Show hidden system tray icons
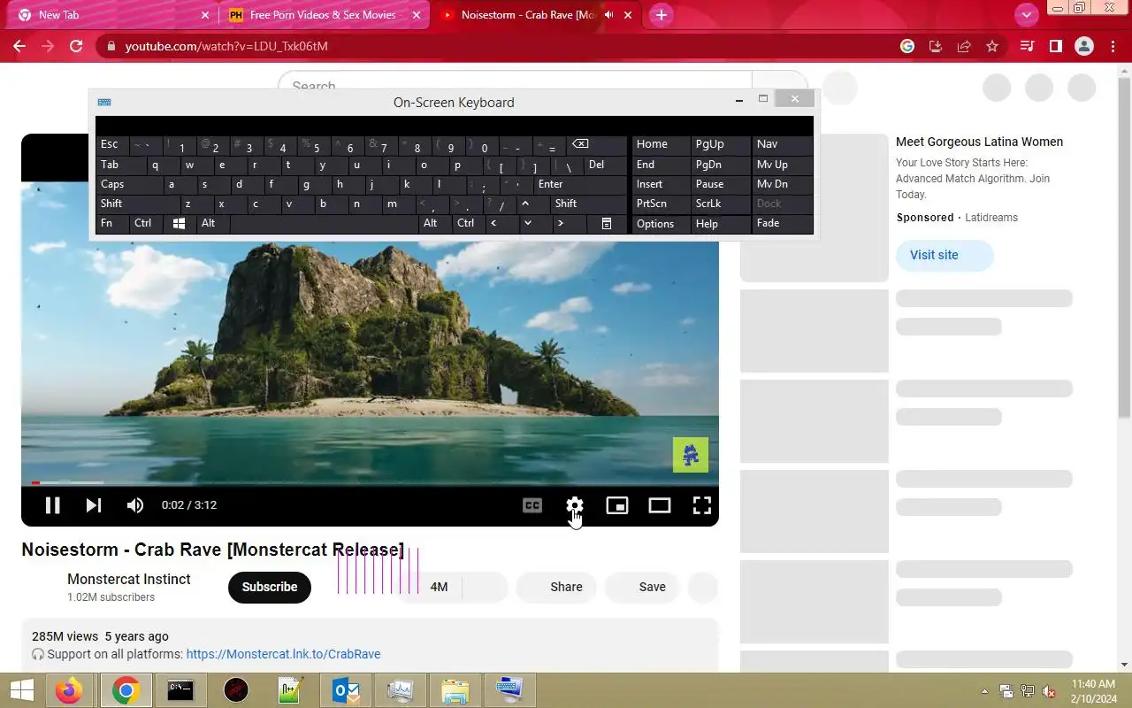Viewport: 1132px width, 708px height. (984, 691)
